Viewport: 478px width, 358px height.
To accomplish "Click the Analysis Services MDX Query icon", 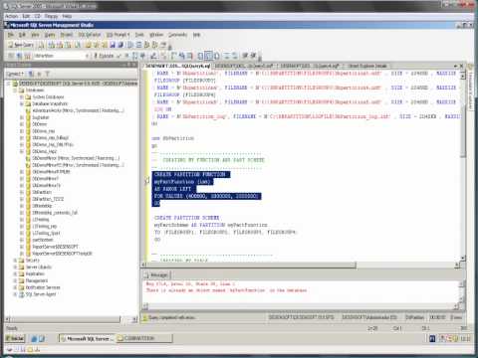I will click(x=52, y=45).
